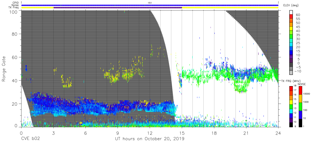The image size is (313, 144).
Task: Click ELEV colorbar label 55
Action: [x=297, y=19]
